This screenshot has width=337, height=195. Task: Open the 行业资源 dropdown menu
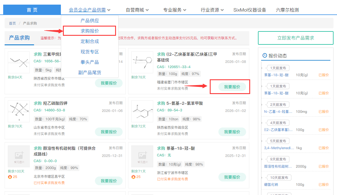pos(212,10)
